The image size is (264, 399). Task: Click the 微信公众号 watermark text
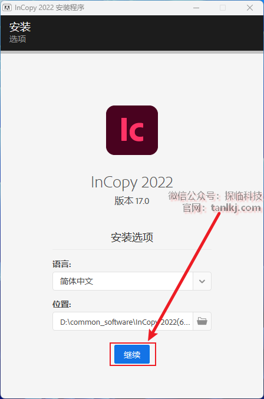coord(192,196)
